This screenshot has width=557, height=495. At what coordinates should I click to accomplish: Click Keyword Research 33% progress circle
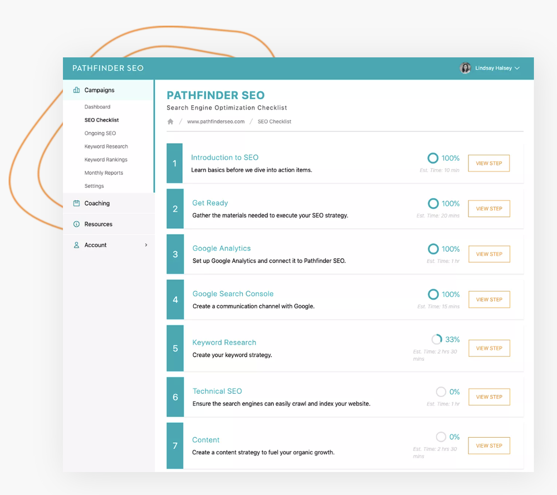(437, 340)
